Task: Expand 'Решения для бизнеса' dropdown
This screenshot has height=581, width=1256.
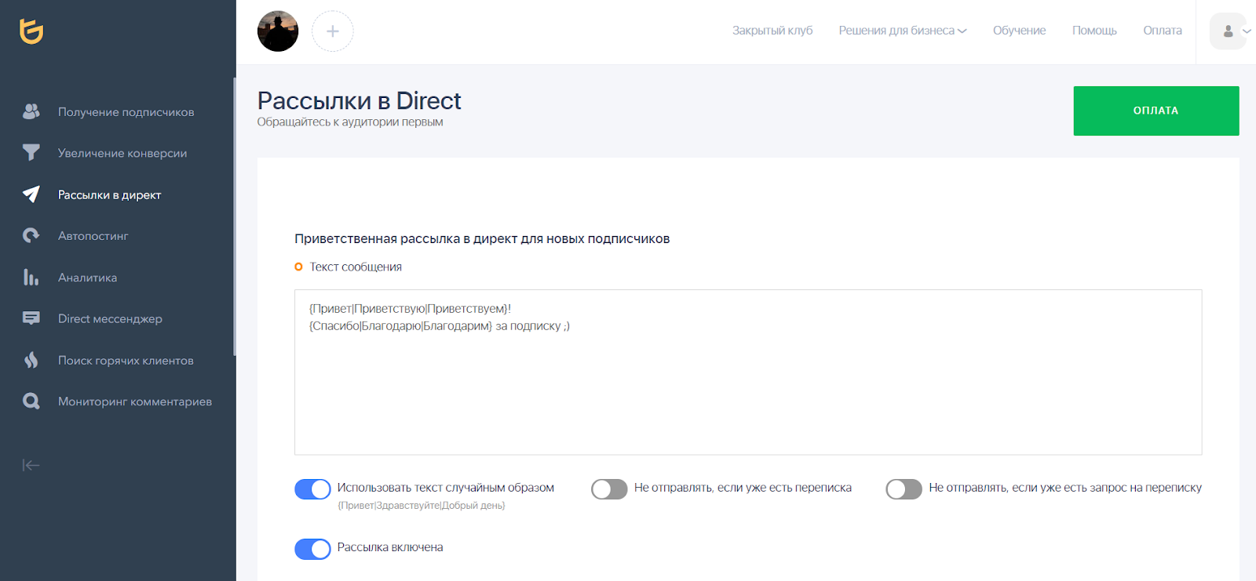Action: point(903,31)
